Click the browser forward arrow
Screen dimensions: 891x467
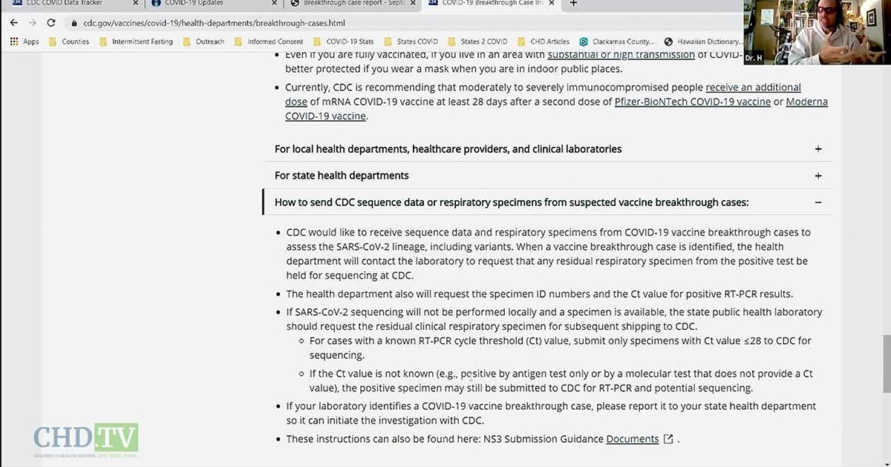pos(32,23)
